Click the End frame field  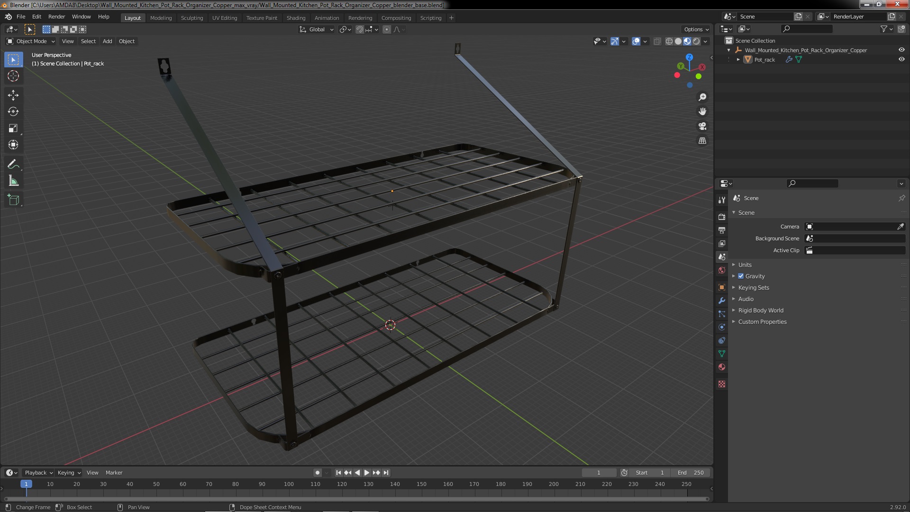pyautogui.click(x=691, y=473)
